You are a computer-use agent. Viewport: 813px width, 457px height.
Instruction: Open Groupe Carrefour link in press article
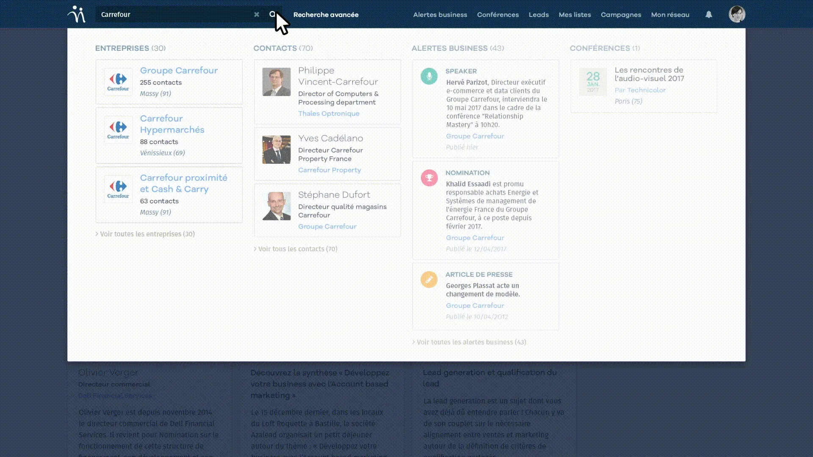coord(475,306)
